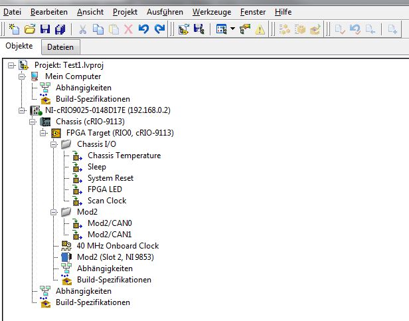The image size is (409, 321).
Task: Open the Ansicht menu
Action: tap(90, 12)
